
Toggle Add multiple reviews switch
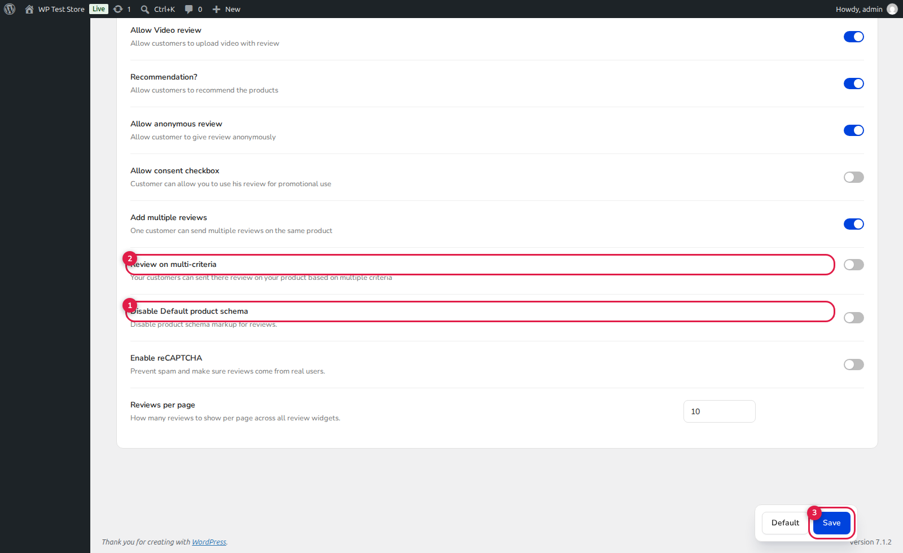(x=854, y=224)
